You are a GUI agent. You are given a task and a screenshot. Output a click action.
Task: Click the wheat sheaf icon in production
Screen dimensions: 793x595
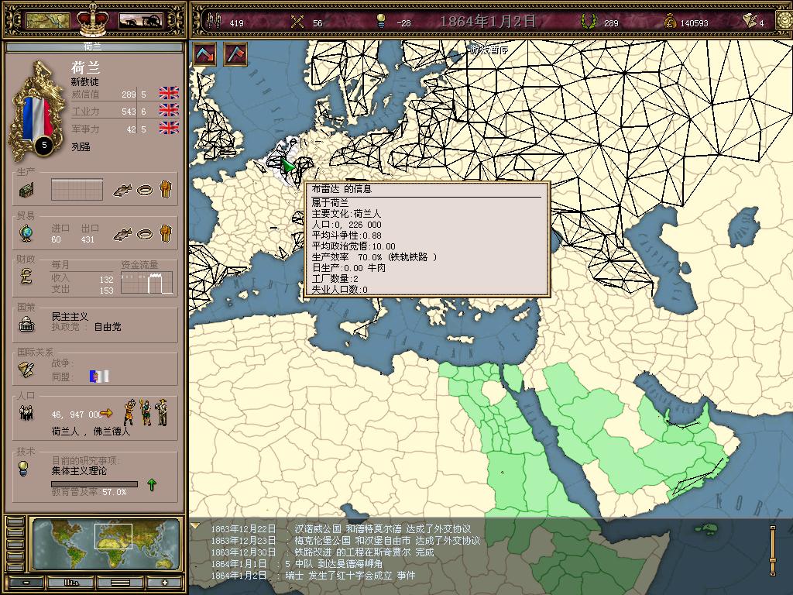tap(166, 189)
